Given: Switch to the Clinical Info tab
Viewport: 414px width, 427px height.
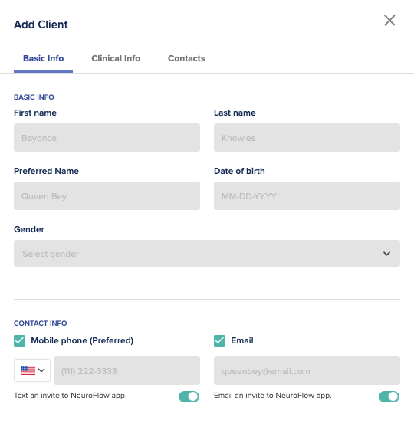Looking at the screenshot, I should tap(116, 58).
